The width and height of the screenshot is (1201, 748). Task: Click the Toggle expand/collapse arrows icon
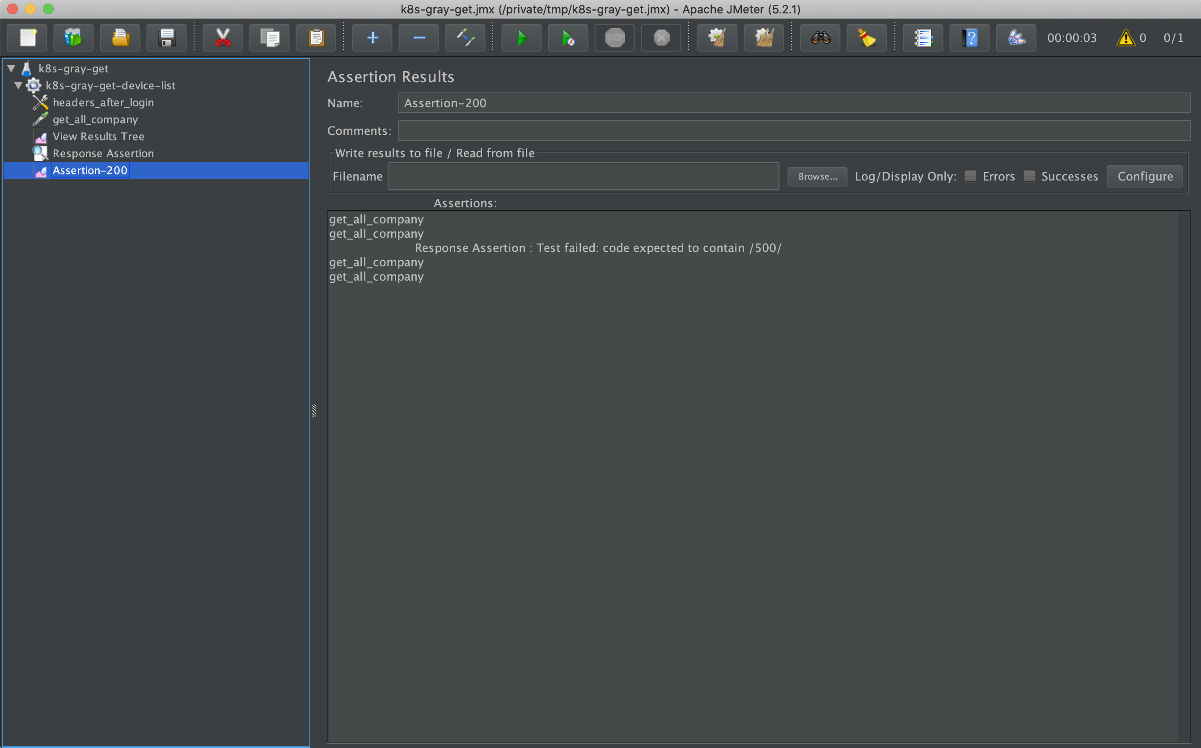pyautogui.click(x=465, y=38)
